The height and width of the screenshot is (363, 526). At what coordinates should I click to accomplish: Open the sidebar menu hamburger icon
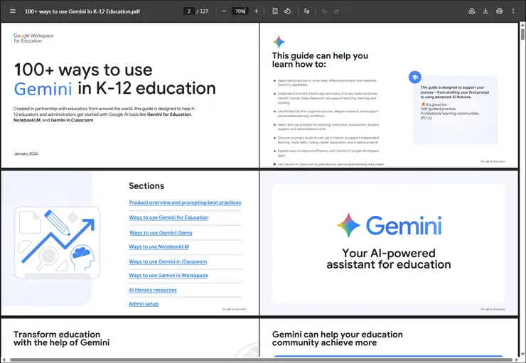pos(13,11)
